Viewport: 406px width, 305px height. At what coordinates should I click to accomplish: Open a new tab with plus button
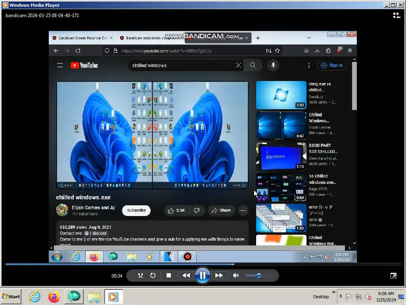[258, 38]
